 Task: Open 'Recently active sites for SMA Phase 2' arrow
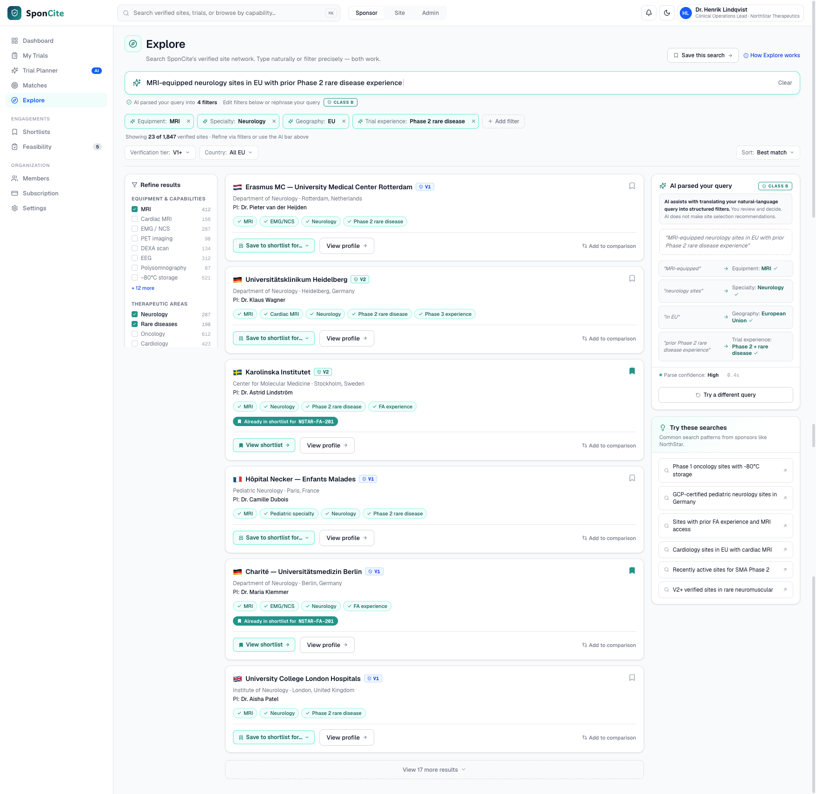[x=785, y=570]
